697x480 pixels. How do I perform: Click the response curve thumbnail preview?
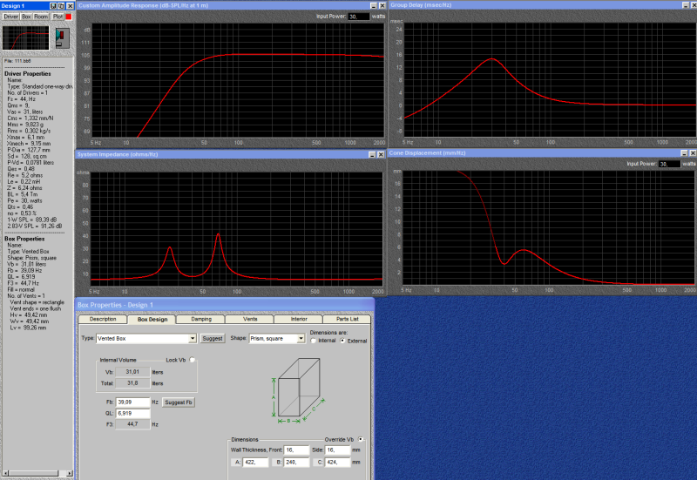click(26, 37)
